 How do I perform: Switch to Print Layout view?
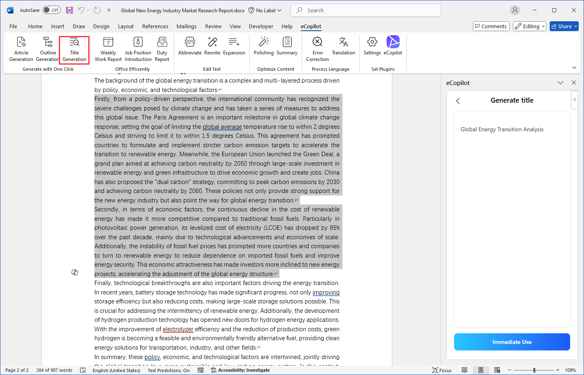[x=481, y=370]
